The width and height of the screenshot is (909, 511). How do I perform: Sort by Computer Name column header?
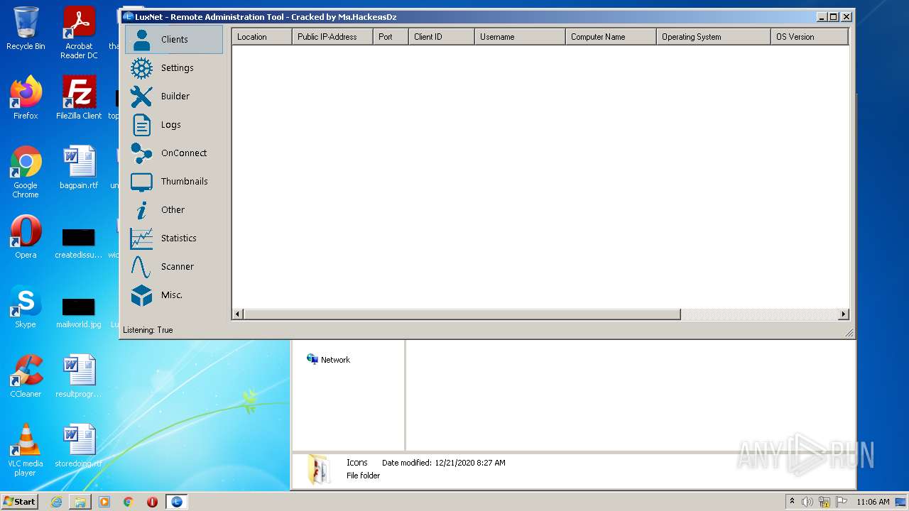tap(611, 37)
